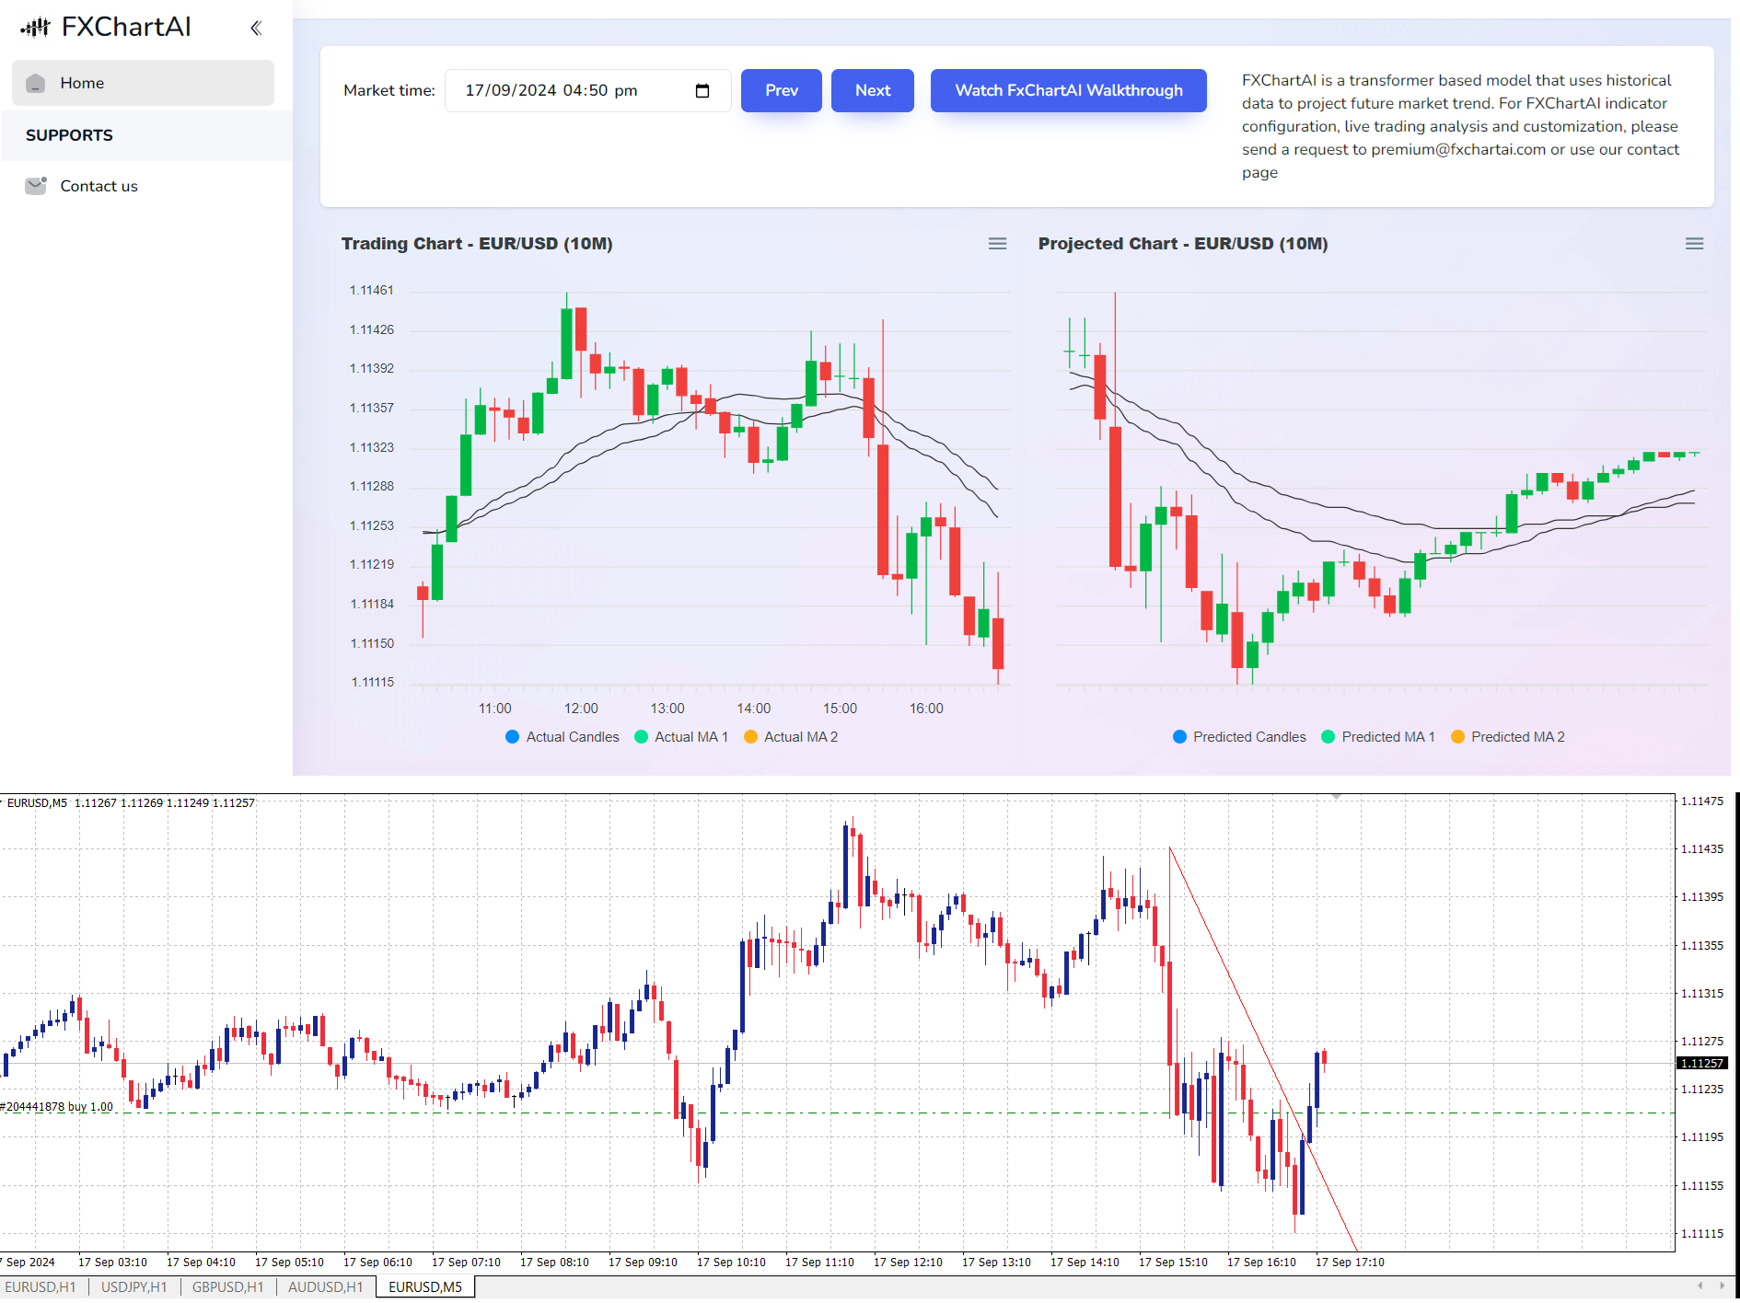
Task: Click the chart shift triangle marker
Action: [x=1336, y=797]
